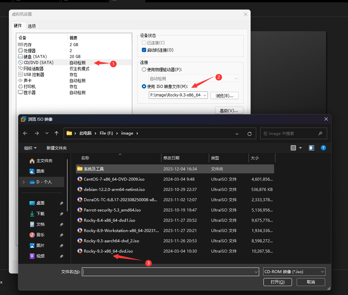Viewport: 348px width, 295px height.
Task: Select the processor (处理器) device icon
Action: (x=21, y=51)
